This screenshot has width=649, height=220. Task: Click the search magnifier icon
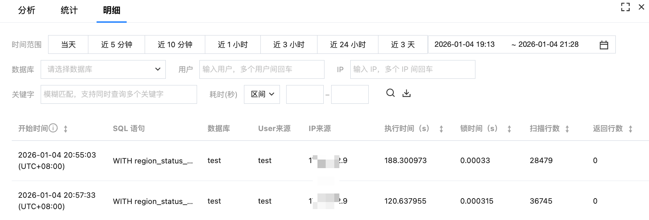click(390, 93)
